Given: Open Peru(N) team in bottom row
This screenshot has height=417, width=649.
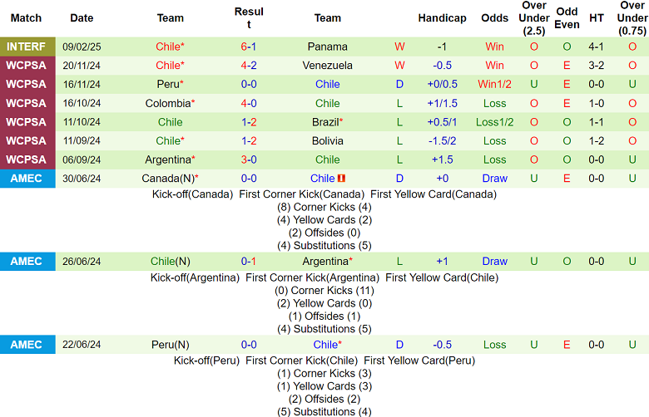Looking at the screenshot, I should click(x=170, y=345).
